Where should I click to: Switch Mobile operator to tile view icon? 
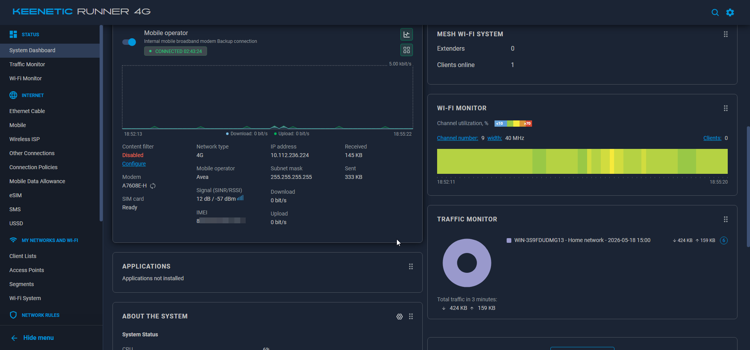pyautogui.click(x=407, y=50)
